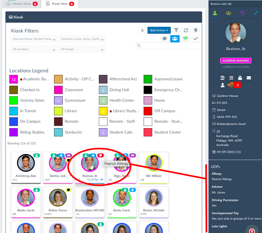Open the Bulk Actions dropdown
Image resolution: width=262 pixels, height=233 pixels.
click(x=159, y=30)
